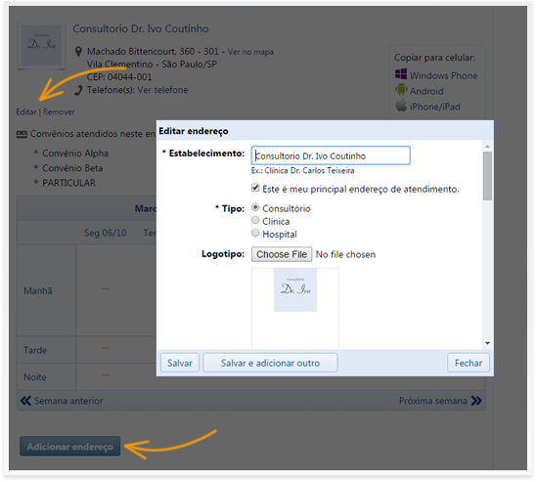
Task: Click the Apple logo icon
Action: (401, 106)
